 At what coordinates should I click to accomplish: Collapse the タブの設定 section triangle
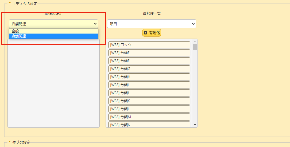tap(10, 141)
